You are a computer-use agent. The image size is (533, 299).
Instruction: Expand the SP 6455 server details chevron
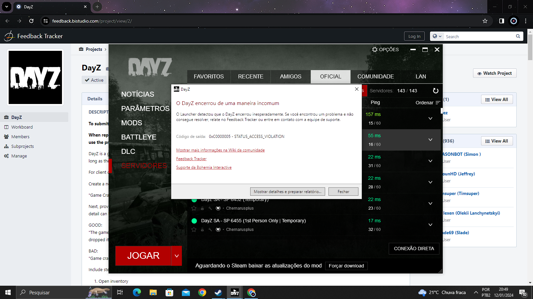click(x=430, y=225)
